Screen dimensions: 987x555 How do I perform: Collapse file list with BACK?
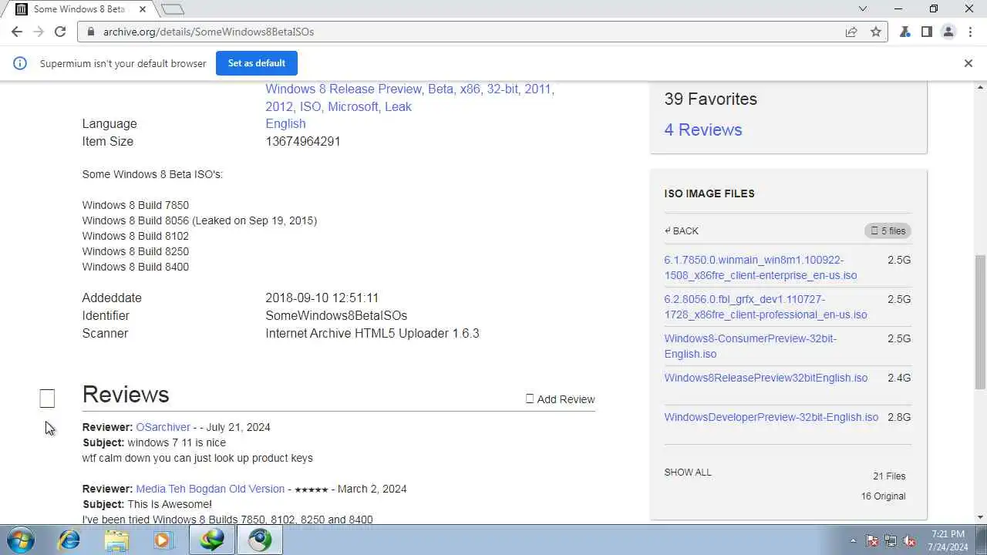(682, 230)
